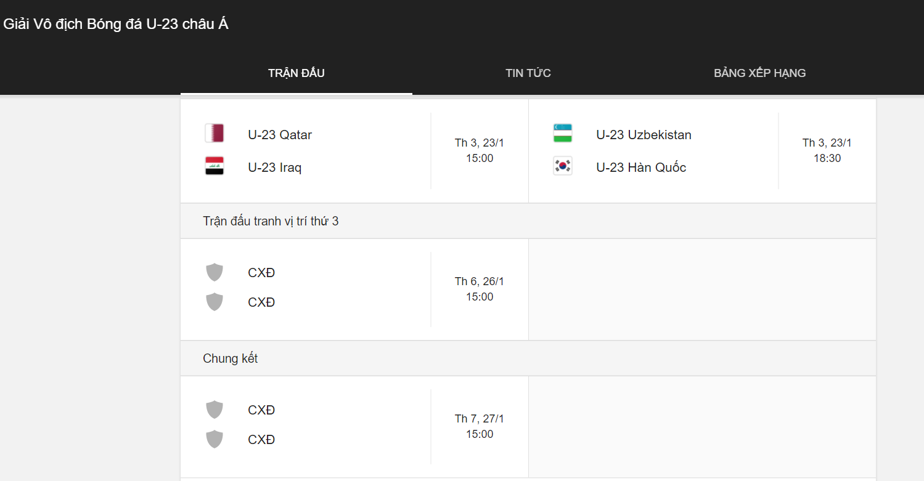This screenshot has height=481, width=924.
Task: Click bottom shield icon in final match
Action: coord(214,439)
